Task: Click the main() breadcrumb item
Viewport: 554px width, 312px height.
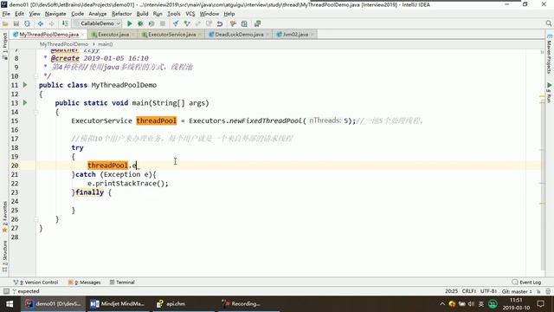Action: click(x=106, y=44)
